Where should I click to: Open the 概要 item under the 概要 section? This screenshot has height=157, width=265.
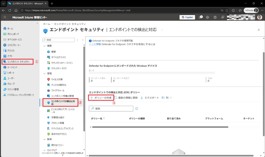click(51, 52)
